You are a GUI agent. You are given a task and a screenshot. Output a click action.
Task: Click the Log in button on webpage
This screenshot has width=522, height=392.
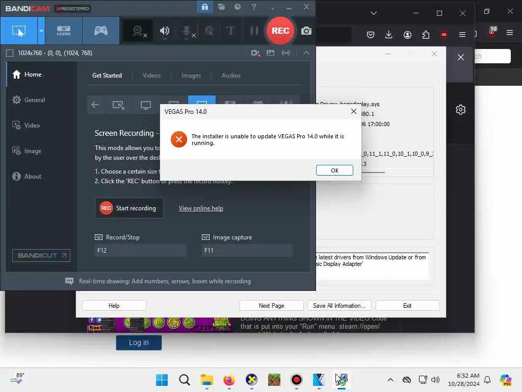click(139, 342)
